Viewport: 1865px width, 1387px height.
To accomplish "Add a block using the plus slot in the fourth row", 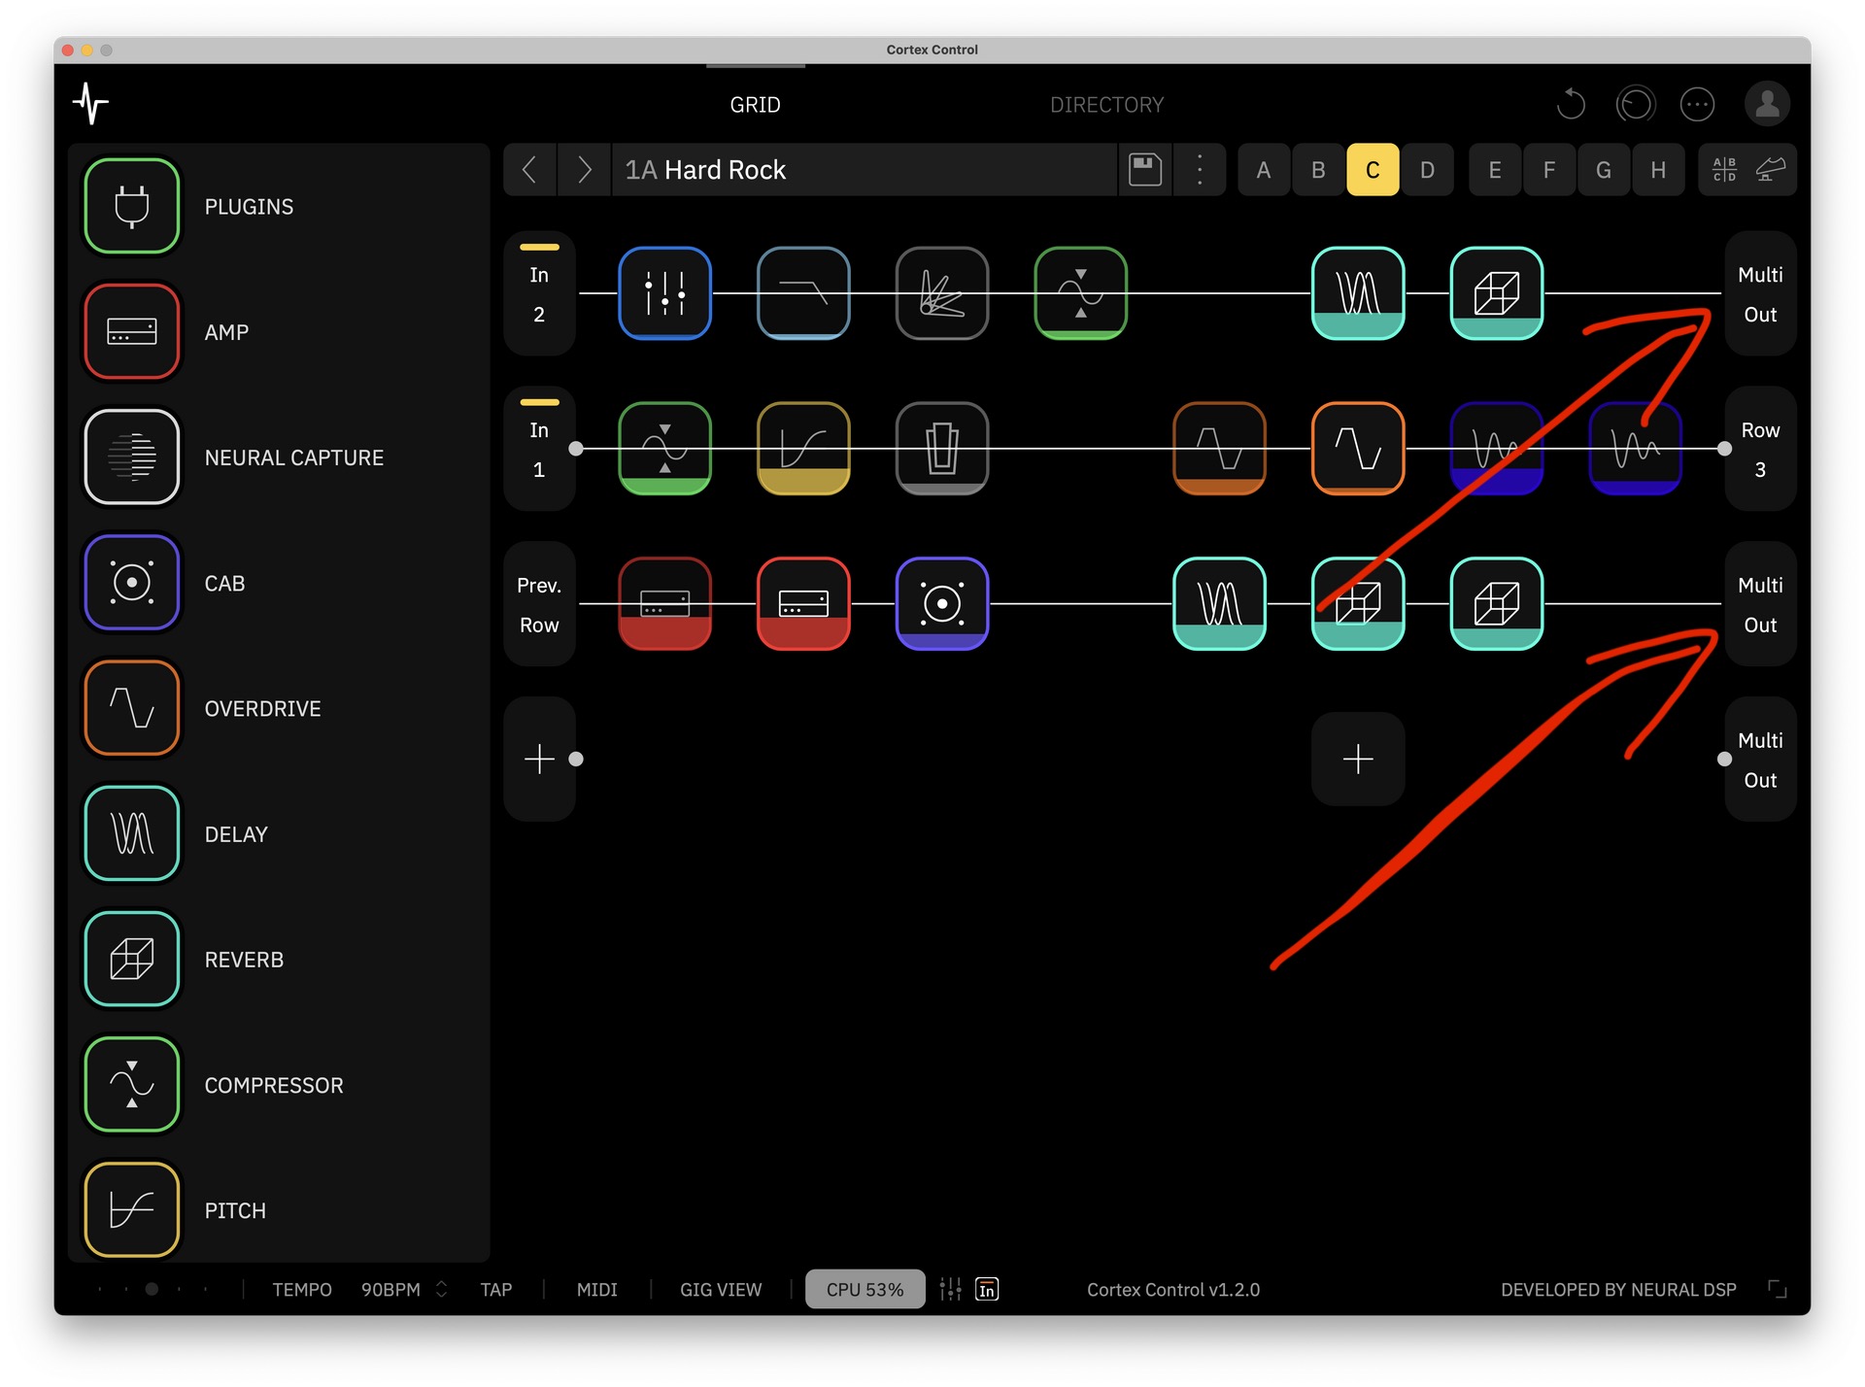I will pos(1358,759).
